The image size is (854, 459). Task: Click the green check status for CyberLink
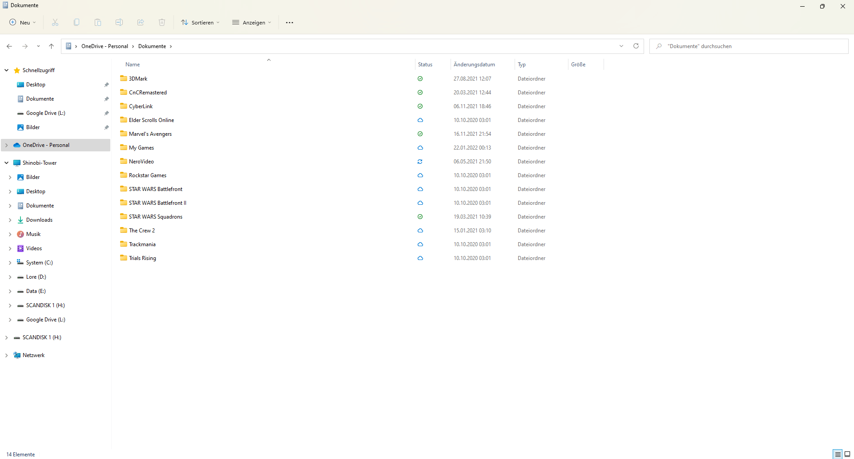click(x=420, y=106)
